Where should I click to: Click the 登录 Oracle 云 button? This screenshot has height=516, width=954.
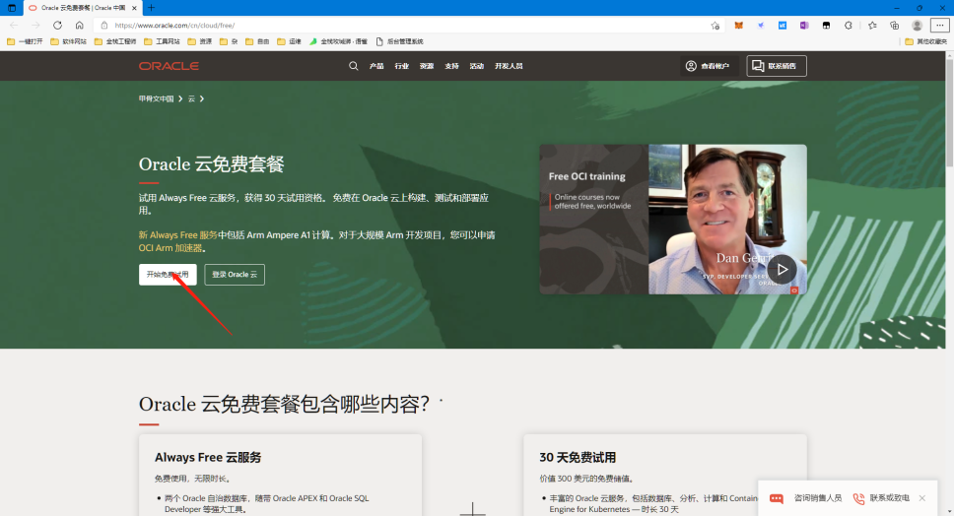pos(235,274)
